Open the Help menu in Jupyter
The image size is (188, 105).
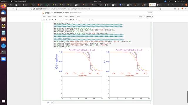click(78, 17)
